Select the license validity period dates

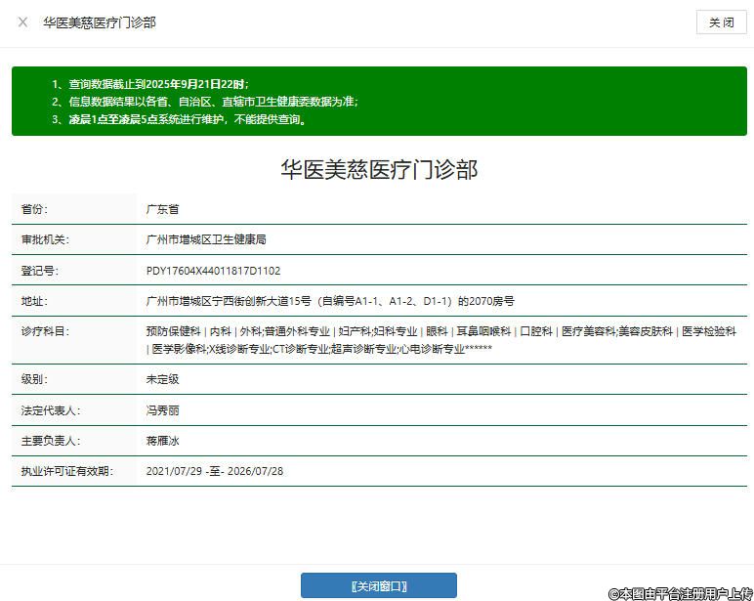point(214,471)
